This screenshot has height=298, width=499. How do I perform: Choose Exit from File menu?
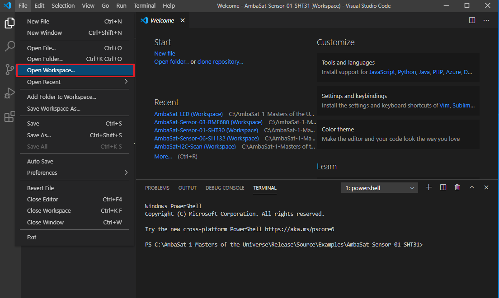click(x=75, y=237)
